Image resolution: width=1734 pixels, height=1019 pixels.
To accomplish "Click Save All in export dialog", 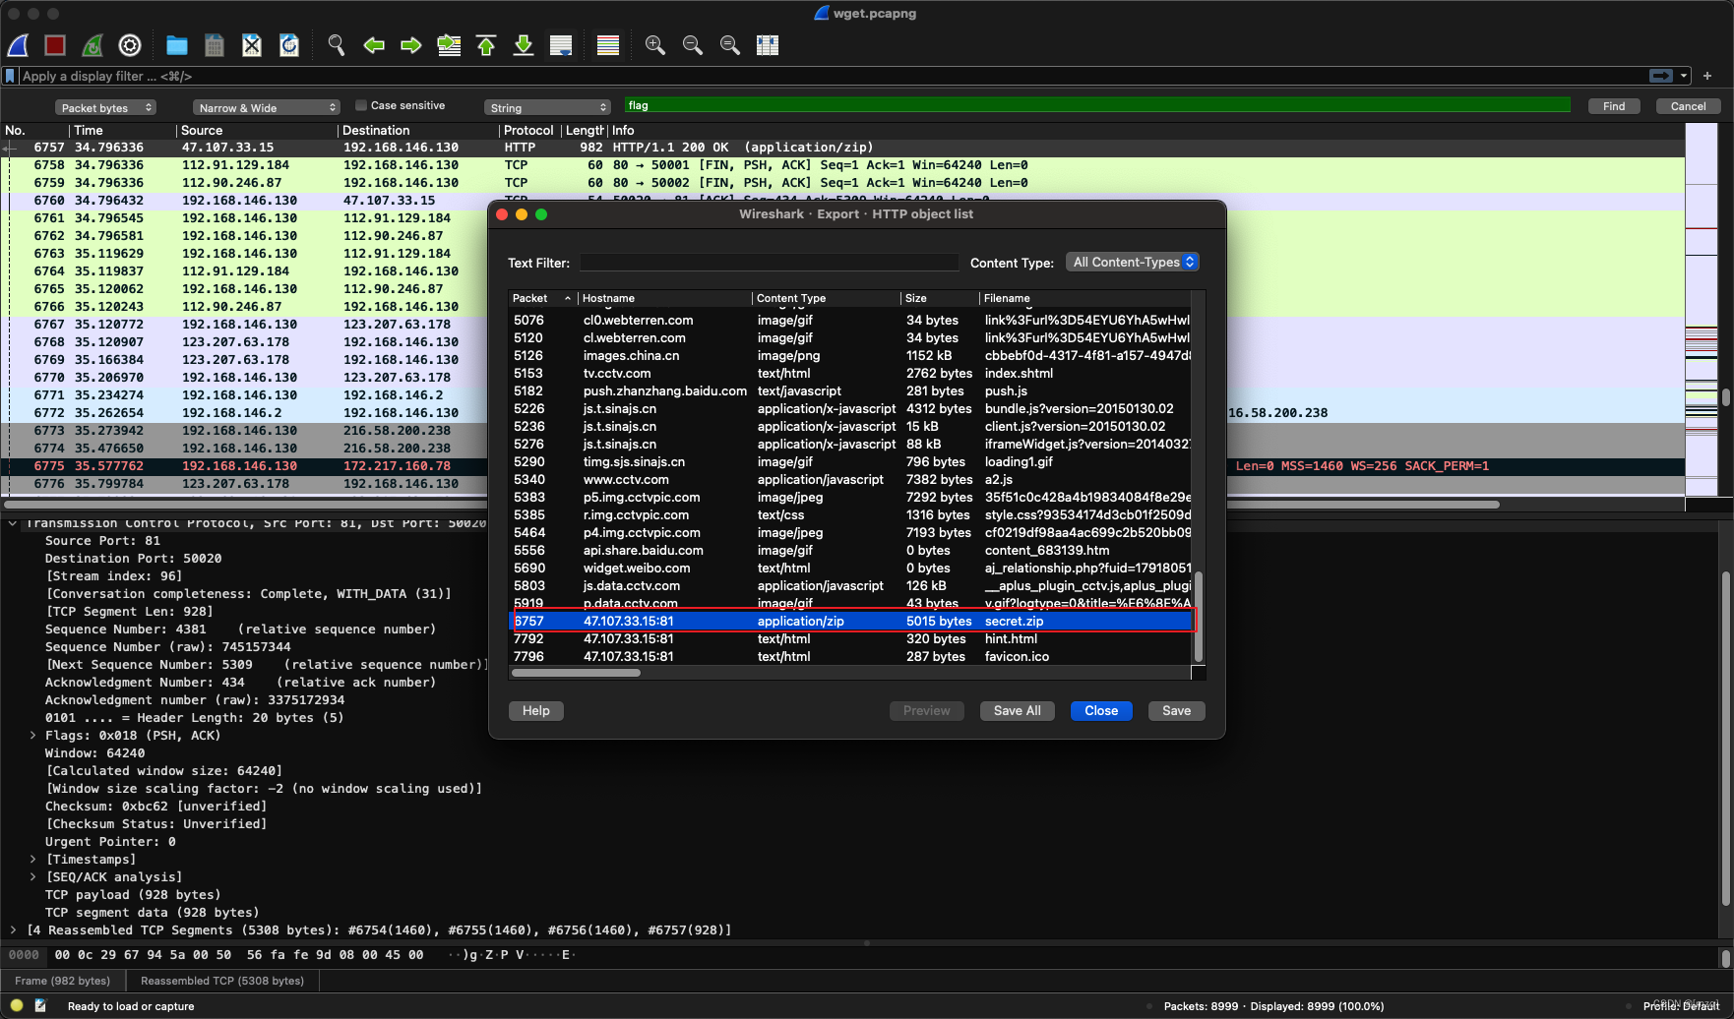I will click(x=1018, y=710).
